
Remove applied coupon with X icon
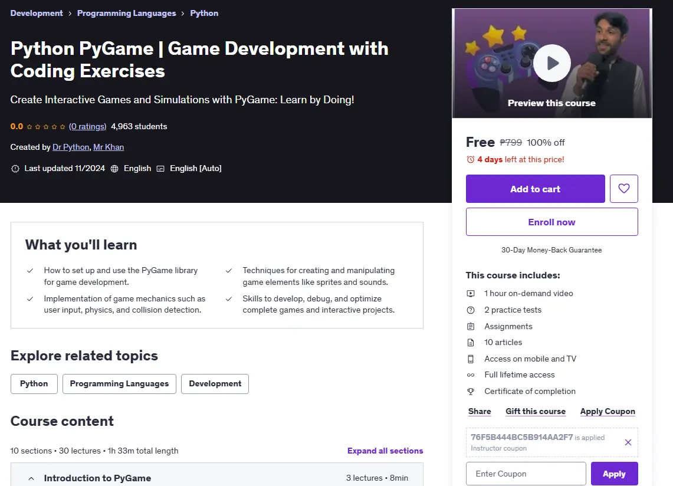(628, 442)
